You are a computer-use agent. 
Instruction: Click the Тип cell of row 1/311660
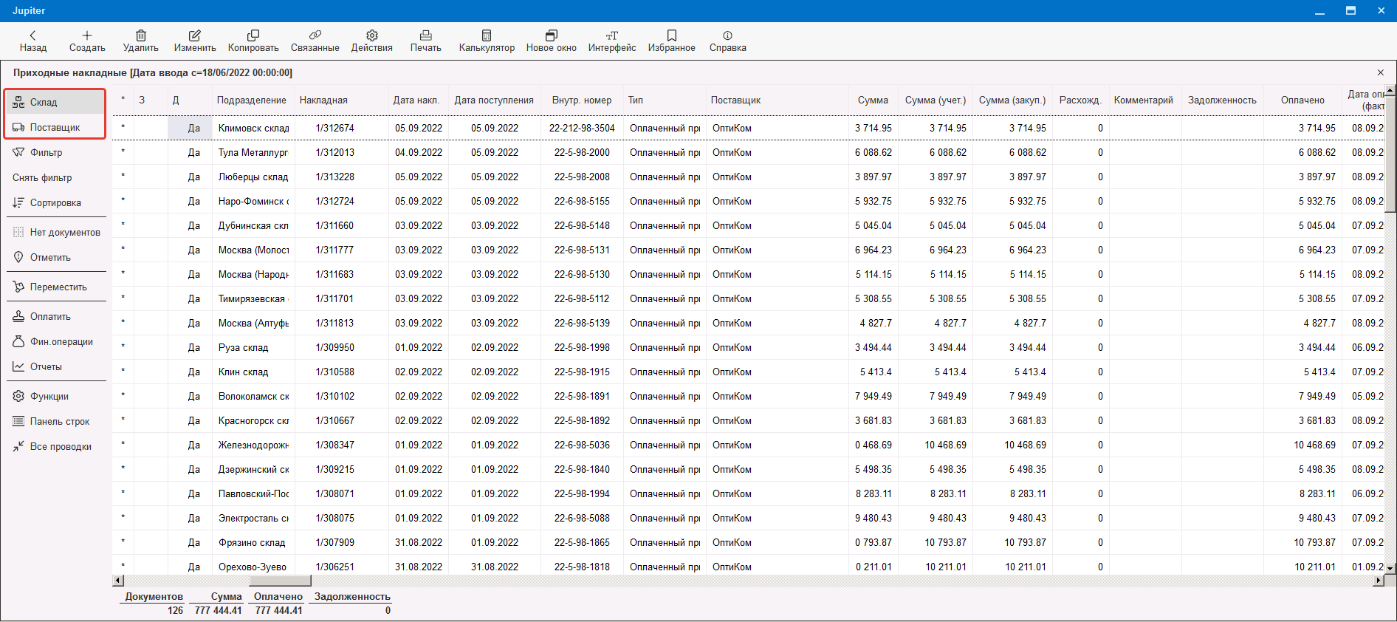(x=665, y=225)
